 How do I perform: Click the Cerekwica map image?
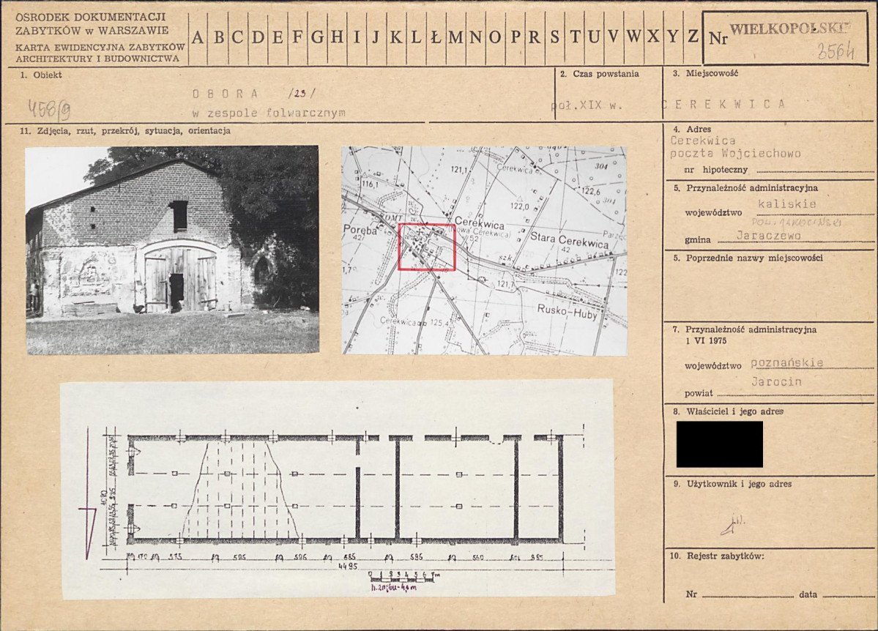click(x=484, y=251)
